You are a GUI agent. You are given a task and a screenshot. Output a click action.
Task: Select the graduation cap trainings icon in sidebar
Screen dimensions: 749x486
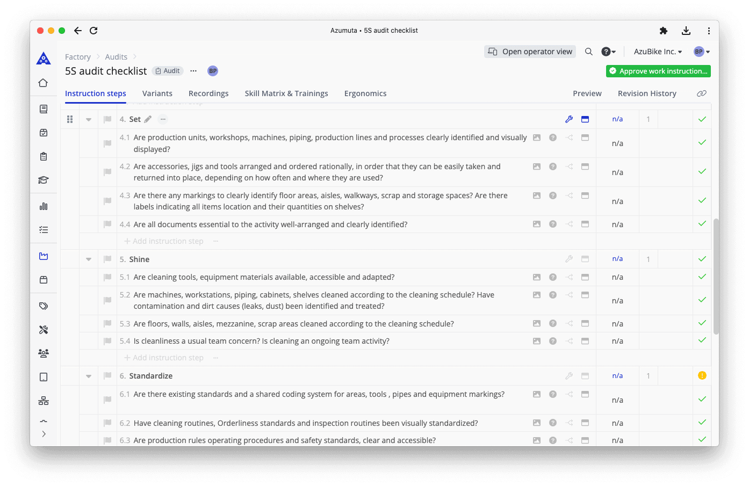44,179
